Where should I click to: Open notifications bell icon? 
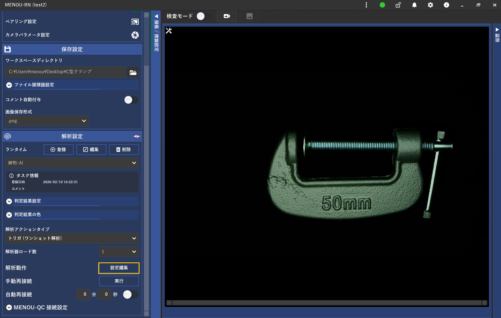click(414, 5)
